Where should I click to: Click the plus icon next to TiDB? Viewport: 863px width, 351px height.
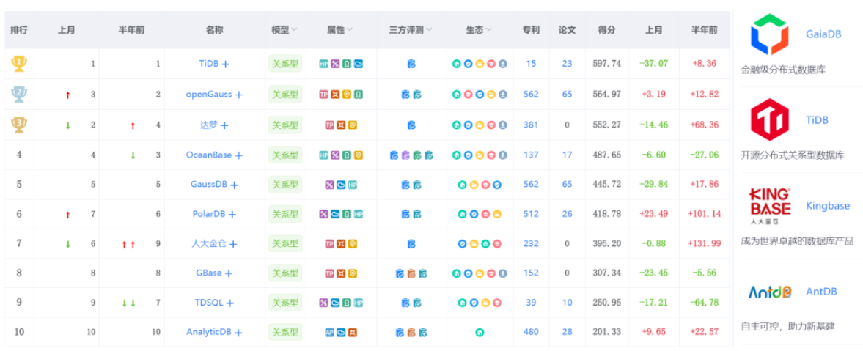pyautogui.click(x=225, y=64)
